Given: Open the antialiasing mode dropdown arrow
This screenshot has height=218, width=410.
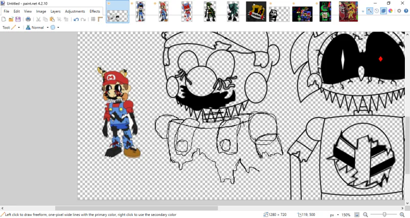Looking at the screenshot, I should tap(58, 28).
